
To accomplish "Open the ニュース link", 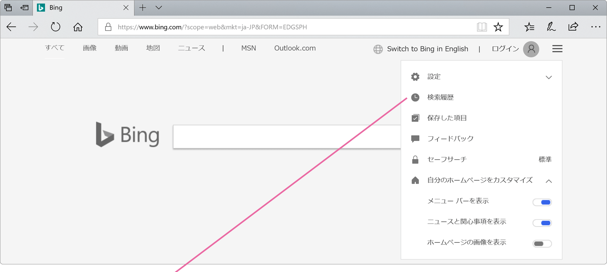I will pos(192,48).
